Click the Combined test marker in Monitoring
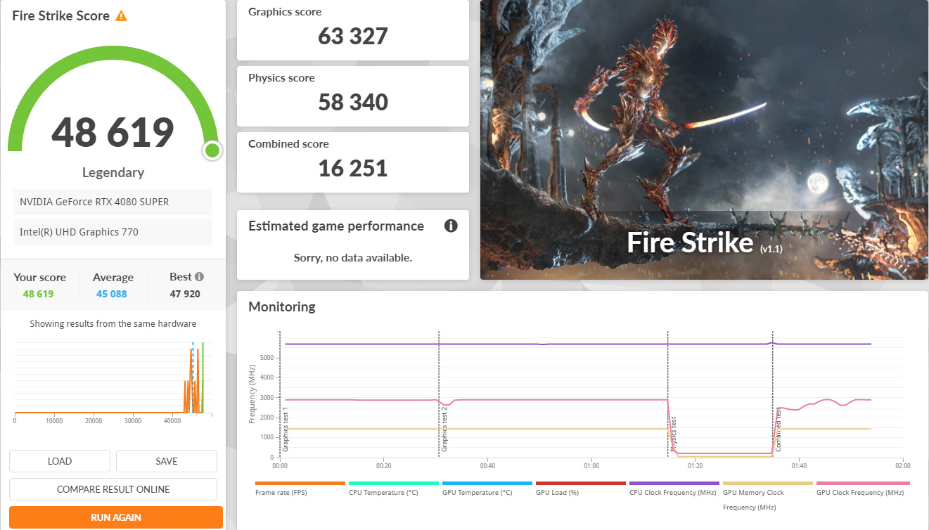Viewport: 929px width, 530px height. [x=779, y=430]
